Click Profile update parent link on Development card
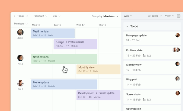 pyautogui.click(x=106, y=93)
